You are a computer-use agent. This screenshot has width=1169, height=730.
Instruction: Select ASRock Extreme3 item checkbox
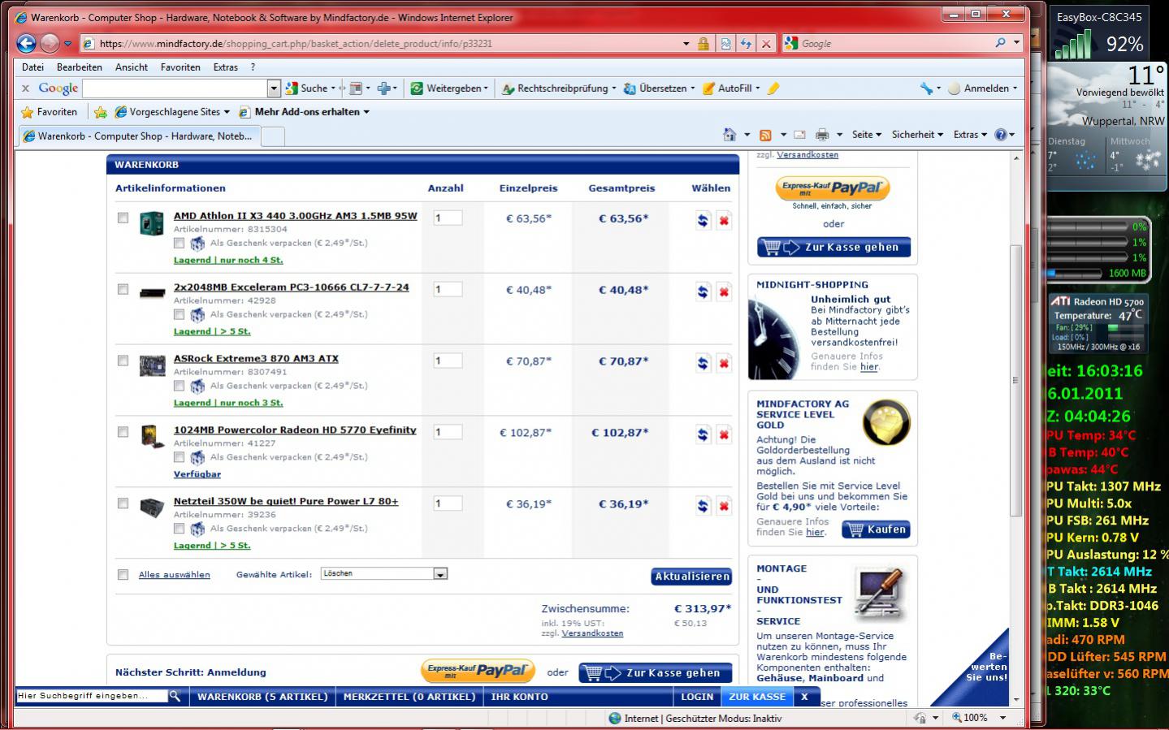pos(123,361)
